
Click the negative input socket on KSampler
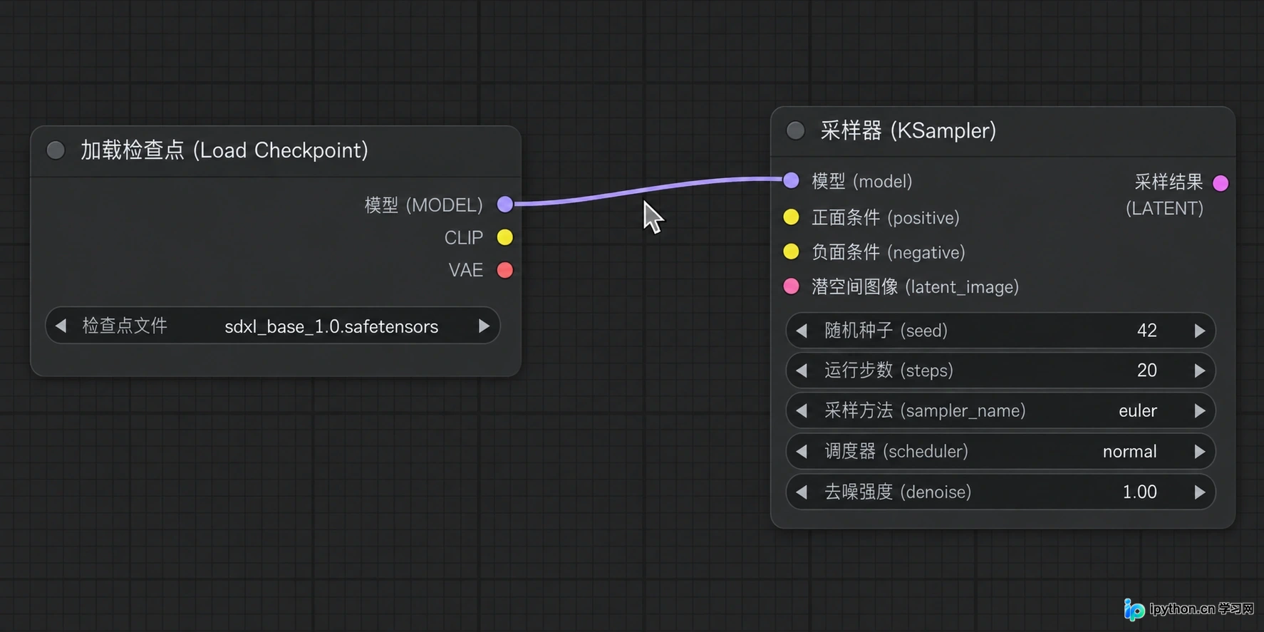(x=791, y=252)
